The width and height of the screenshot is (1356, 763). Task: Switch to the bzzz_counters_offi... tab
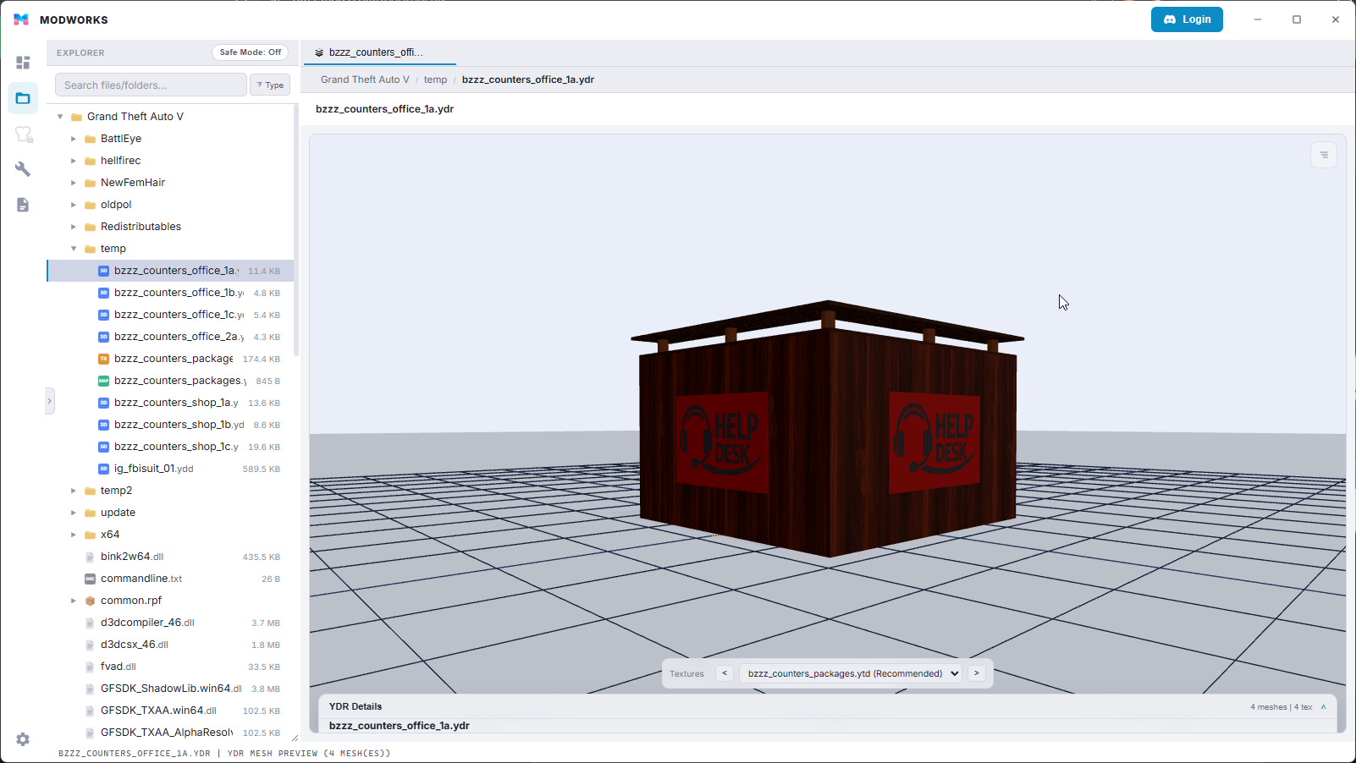377,52
